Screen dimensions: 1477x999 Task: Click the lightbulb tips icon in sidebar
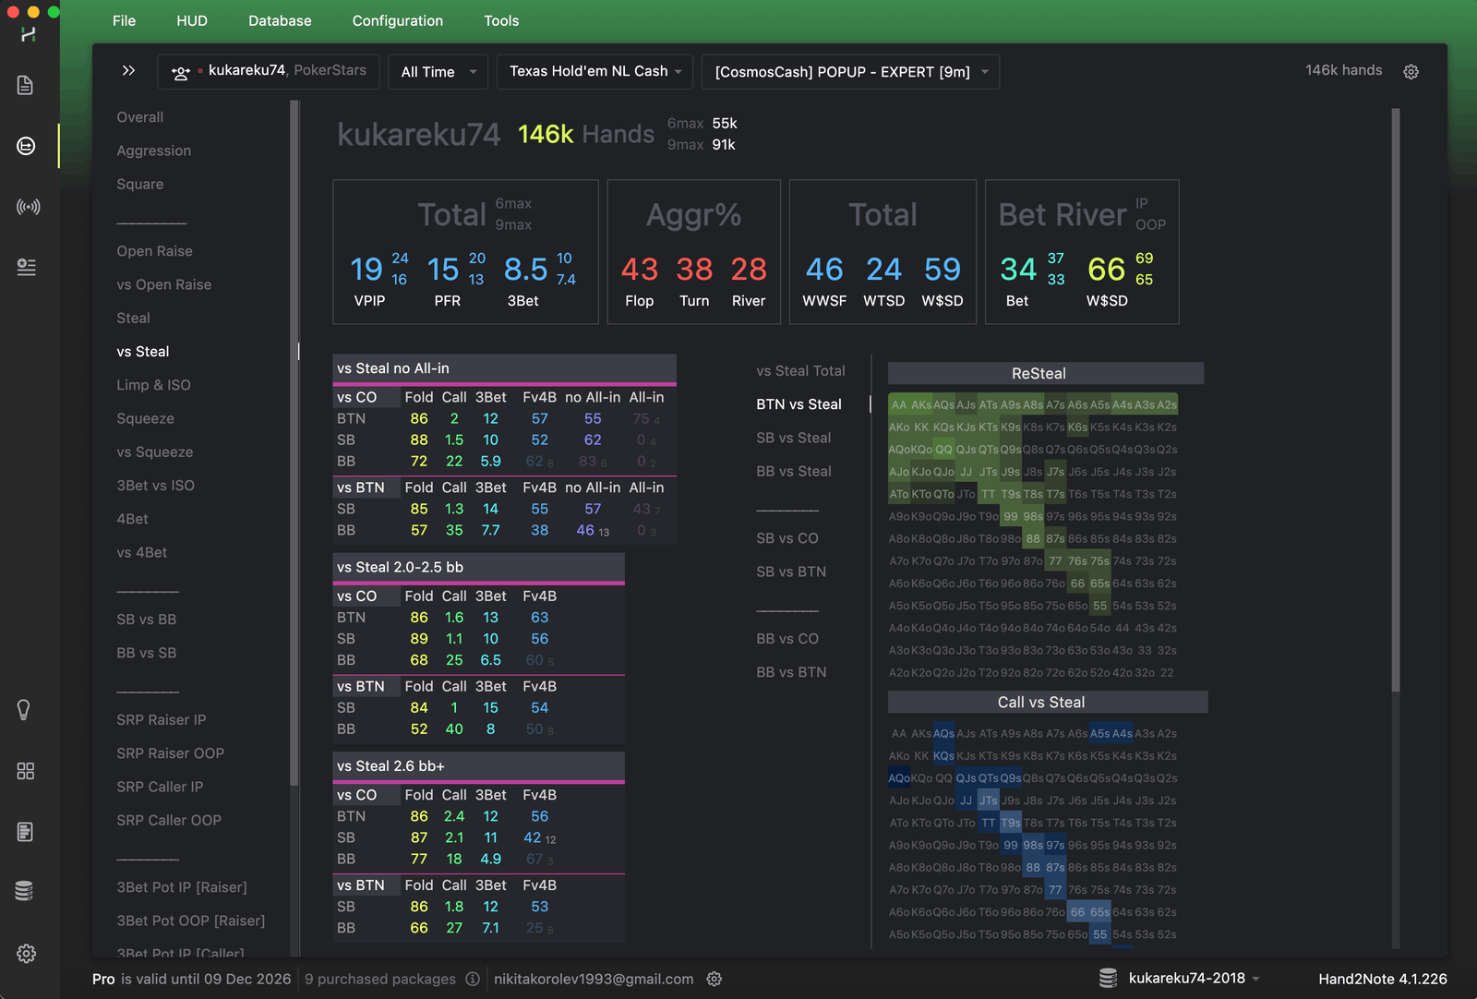(x=25, y=709)
